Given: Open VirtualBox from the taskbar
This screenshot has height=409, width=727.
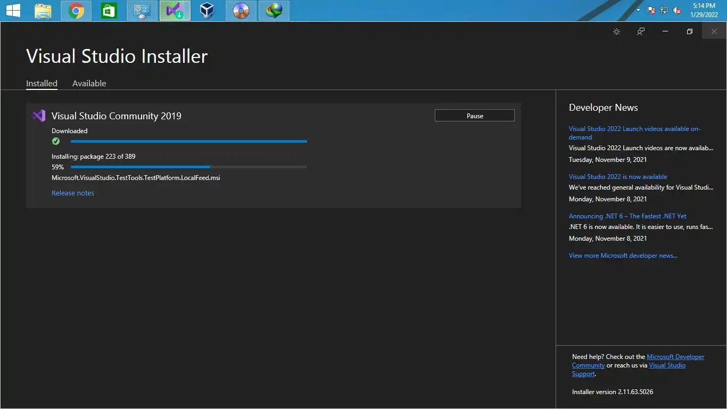Looking at the screenshot, I should pos(208,11).
